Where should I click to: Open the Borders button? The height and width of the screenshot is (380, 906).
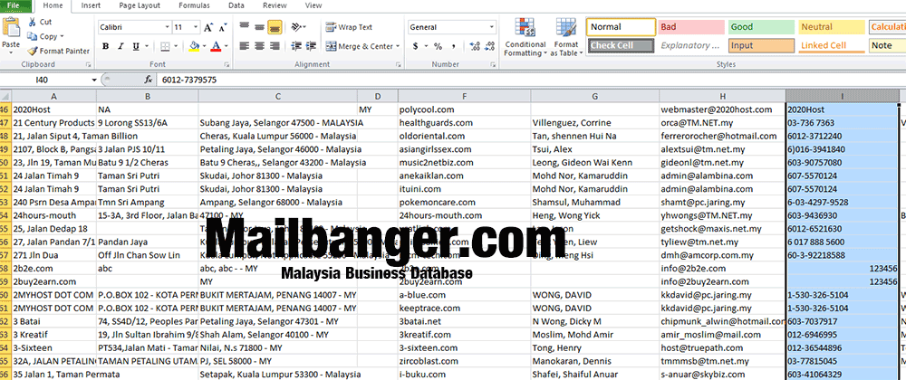point(165,46)
